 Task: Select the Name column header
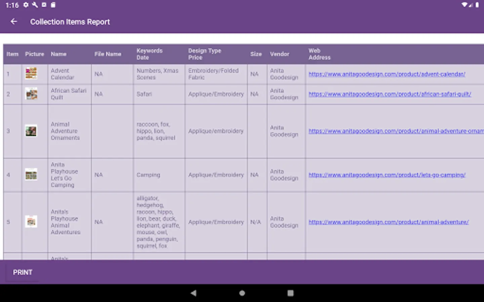click(70, 54)
